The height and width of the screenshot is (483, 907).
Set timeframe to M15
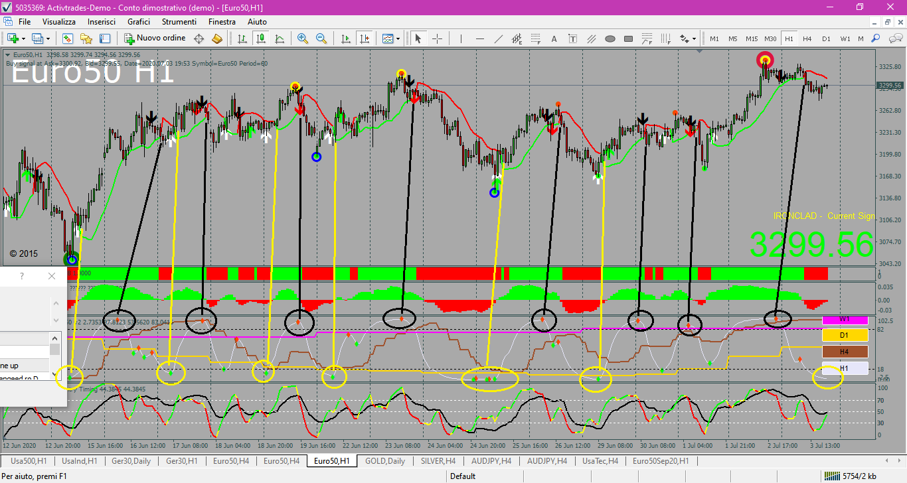click(x=752, y=38)
